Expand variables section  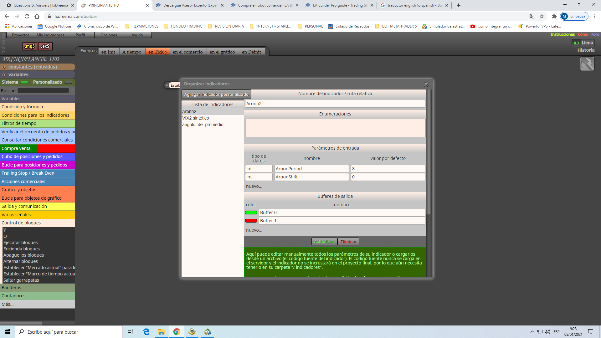[38, 74]
